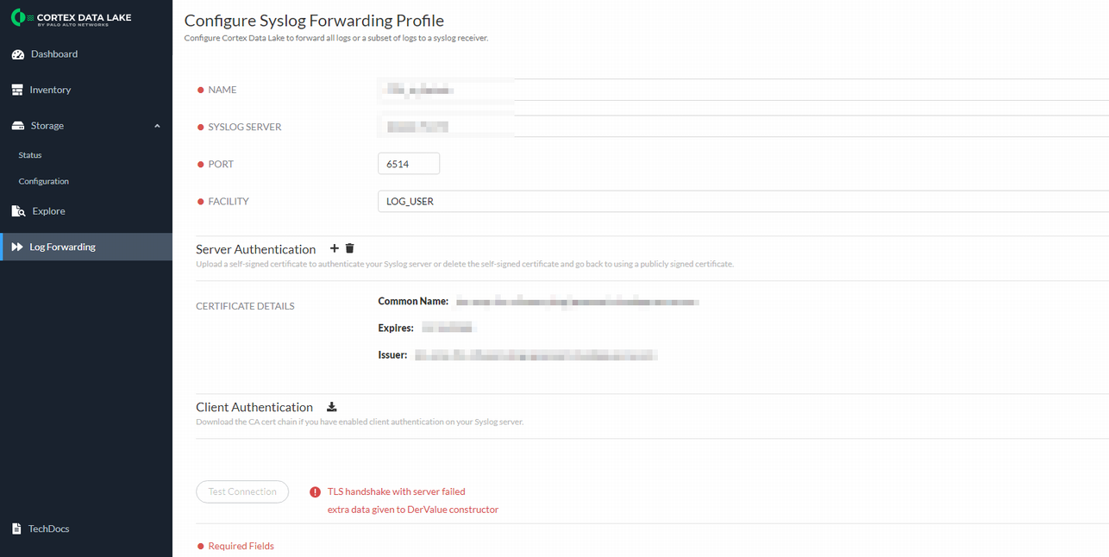Open the Configuration submenu item
This screenshot has width=1109, height=557.
(x=44, y=181)
